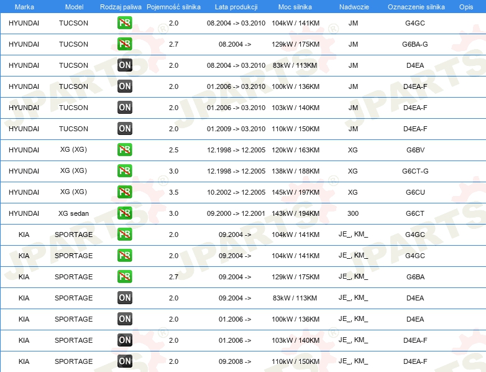Click the Moc silnika column header
This screenshot has height=372, width=486.
pos(295,7)
